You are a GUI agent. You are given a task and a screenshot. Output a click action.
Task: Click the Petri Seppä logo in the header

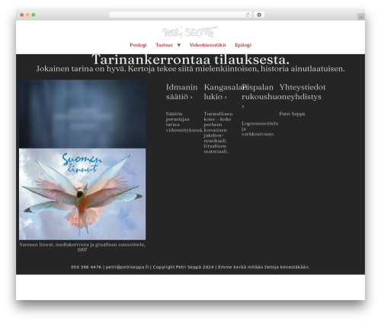coord(190,32)
